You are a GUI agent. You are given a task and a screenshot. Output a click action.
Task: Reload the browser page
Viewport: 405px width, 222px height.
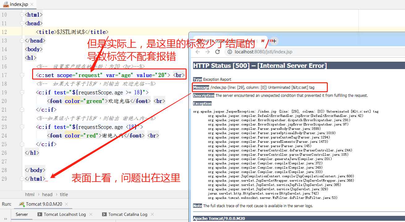[x=217, y=52]
